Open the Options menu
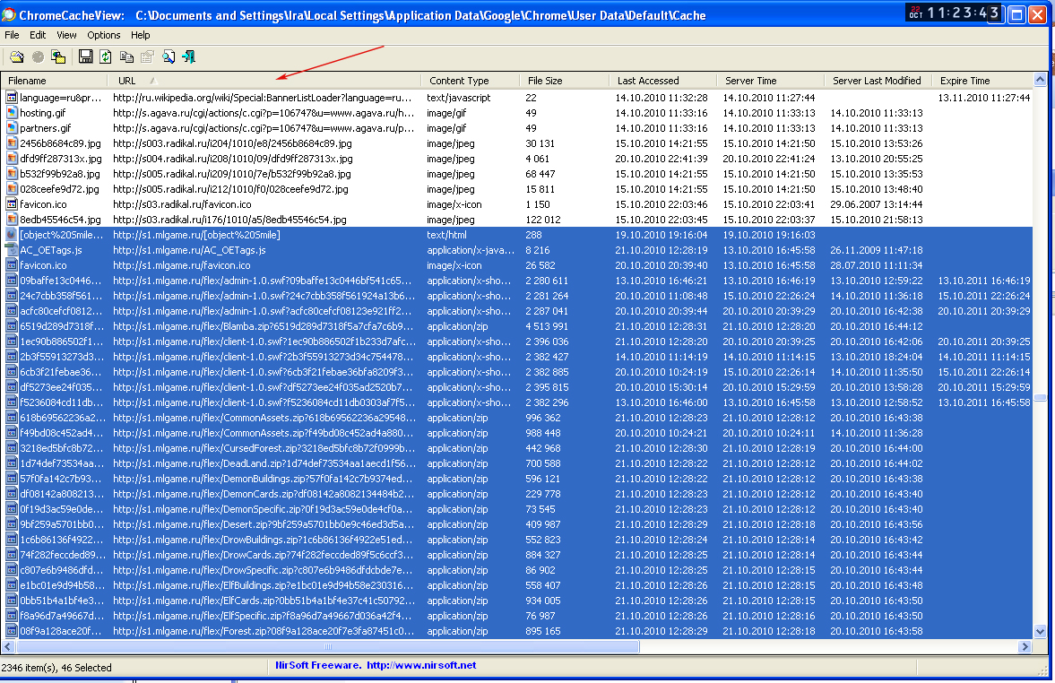This screenshot has height=683, width=1055. [104, 35]
